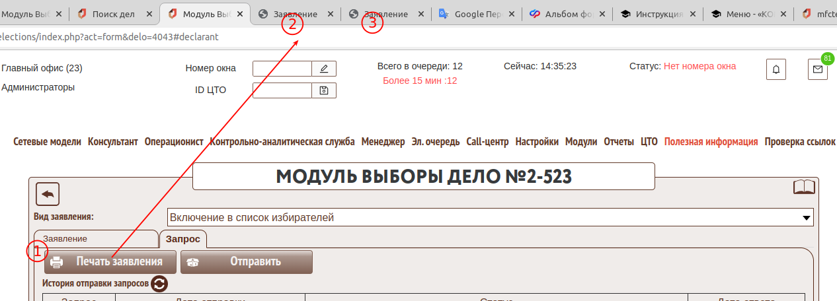Viewport: 837px width, 301px height.
Task: Refresh История отправки запросов
Action: click(x=159, y=284)
